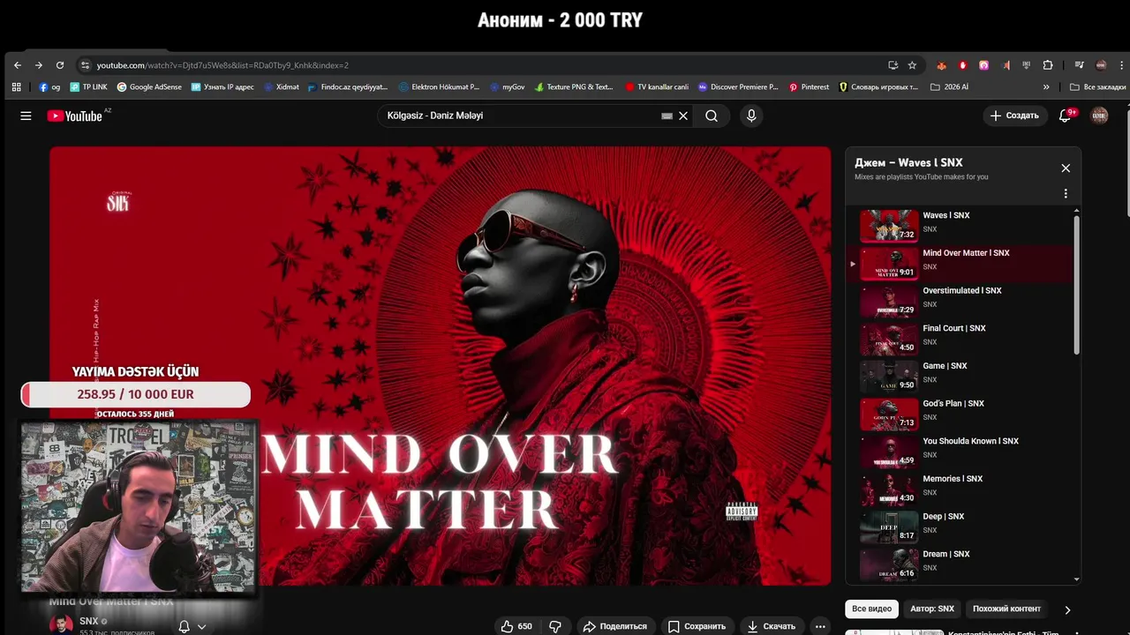Image resolution: width=1130 pixels, height=635 pixels.
Task: Open the pink headphones extension
Action: pyautogui.click(x=983, y=65)
